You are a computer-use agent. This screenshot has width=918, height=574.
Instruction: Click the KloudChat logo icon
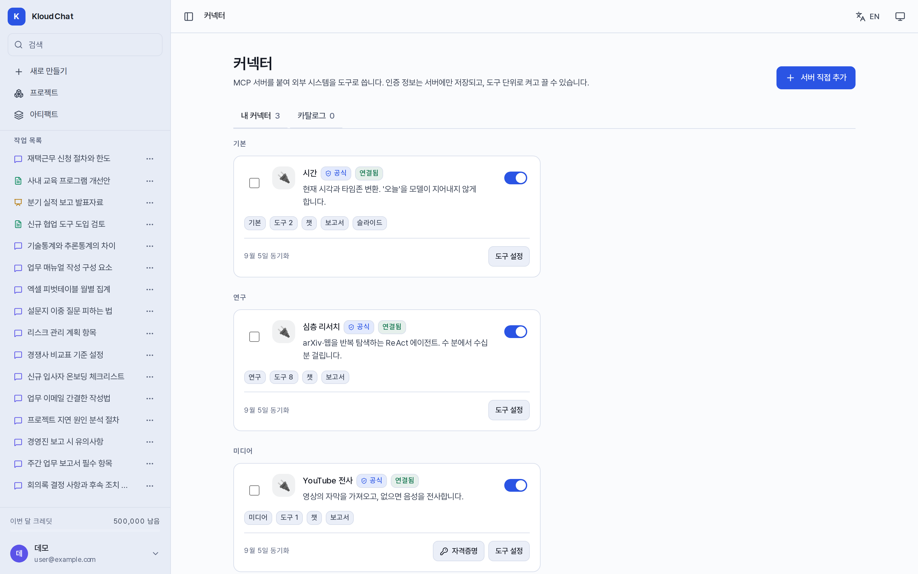(x=16, y=16)
